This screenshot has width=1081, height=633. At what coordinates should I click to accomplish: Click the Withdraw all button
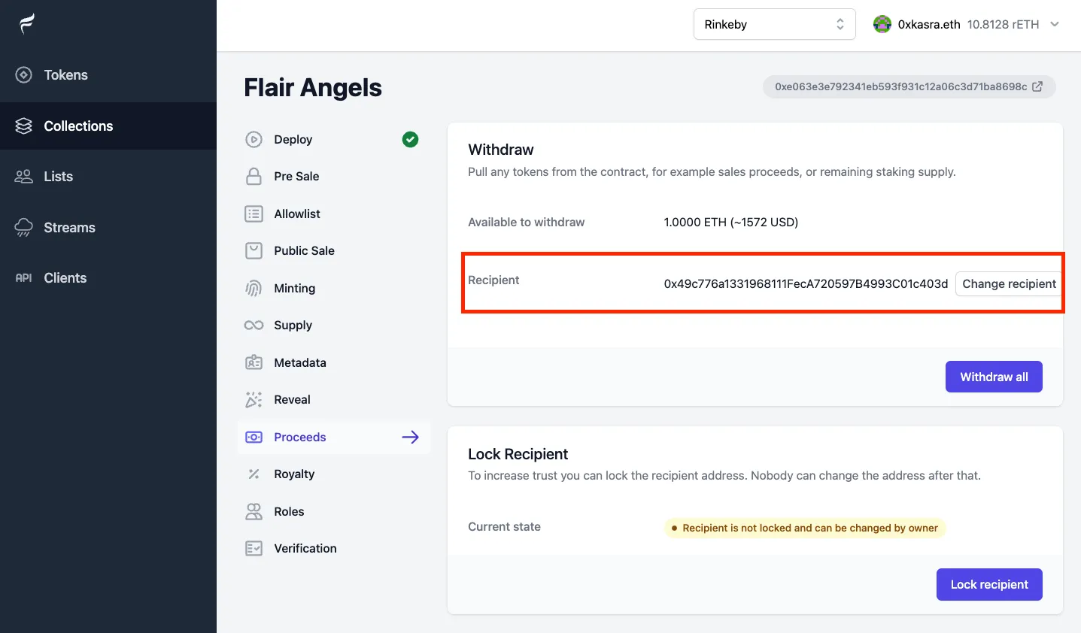994,377
